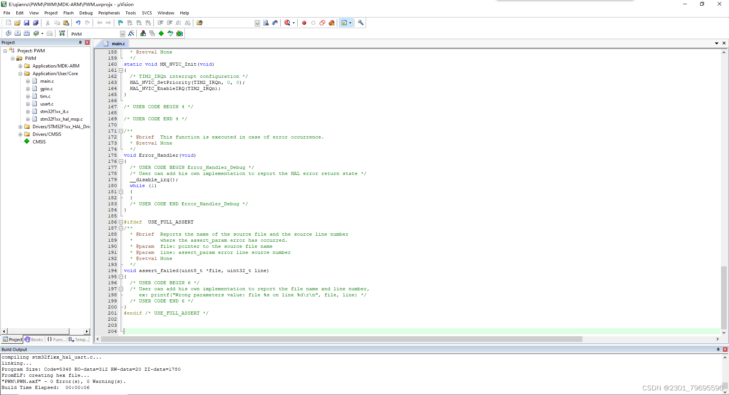Collapse Application/User/Core folder in tree
Screen dimensions: 729x395
coord(20,74)
